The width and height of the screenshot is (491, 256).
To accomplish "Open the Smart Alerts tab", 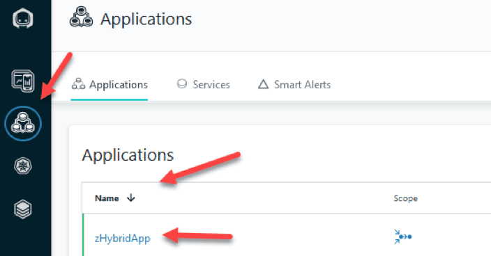I will point(294,85).
